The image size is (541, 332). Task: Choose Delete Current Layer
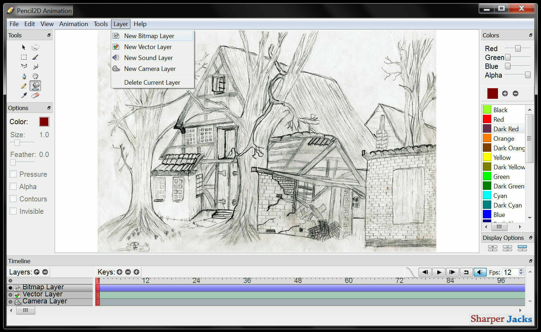152,83
